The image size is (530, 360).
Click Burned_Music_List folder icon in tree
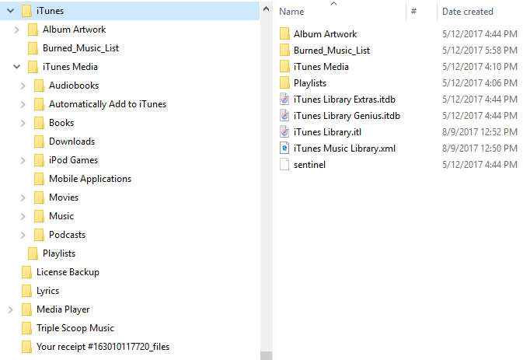[x=33, y=48]
